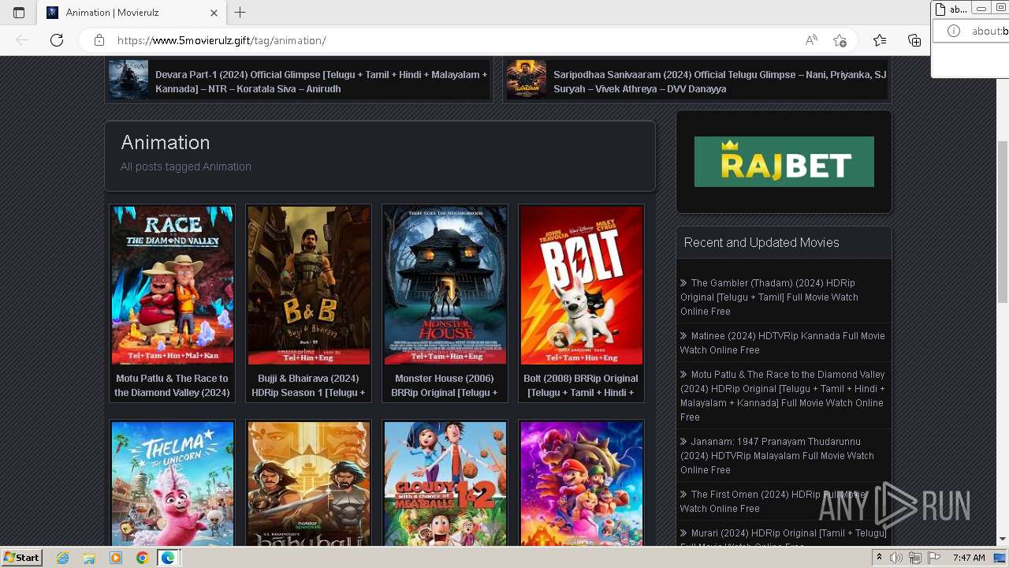The height and width of the screenshot is (568, 1009).
Task: Open Motu Patlu sidebar recent movie link
Action: pos(782,396)
